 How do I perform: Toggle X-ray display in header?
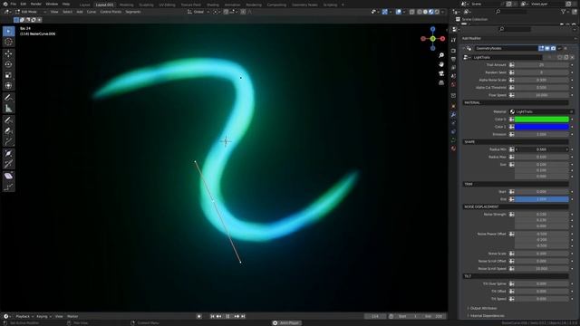click(411, 12)
